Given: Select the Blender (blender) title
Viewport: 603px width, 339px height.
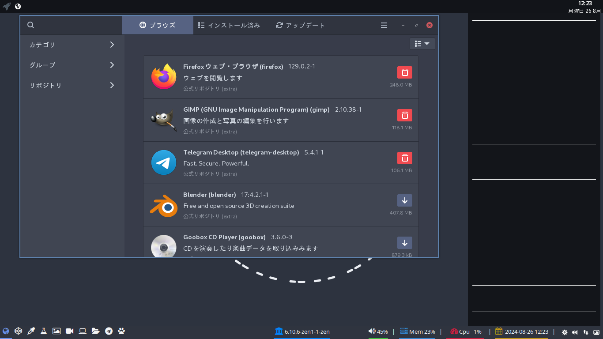Looking at the screenshot, I should coord(209,195).
